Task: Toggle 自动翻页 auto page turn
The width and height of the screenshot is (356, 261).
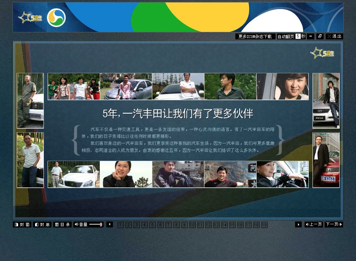Action: pos(286,36)
